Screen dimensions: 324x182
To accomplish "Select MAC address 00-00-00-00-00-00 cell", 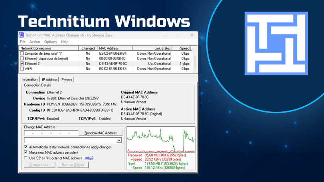I will tap(112, 58).
